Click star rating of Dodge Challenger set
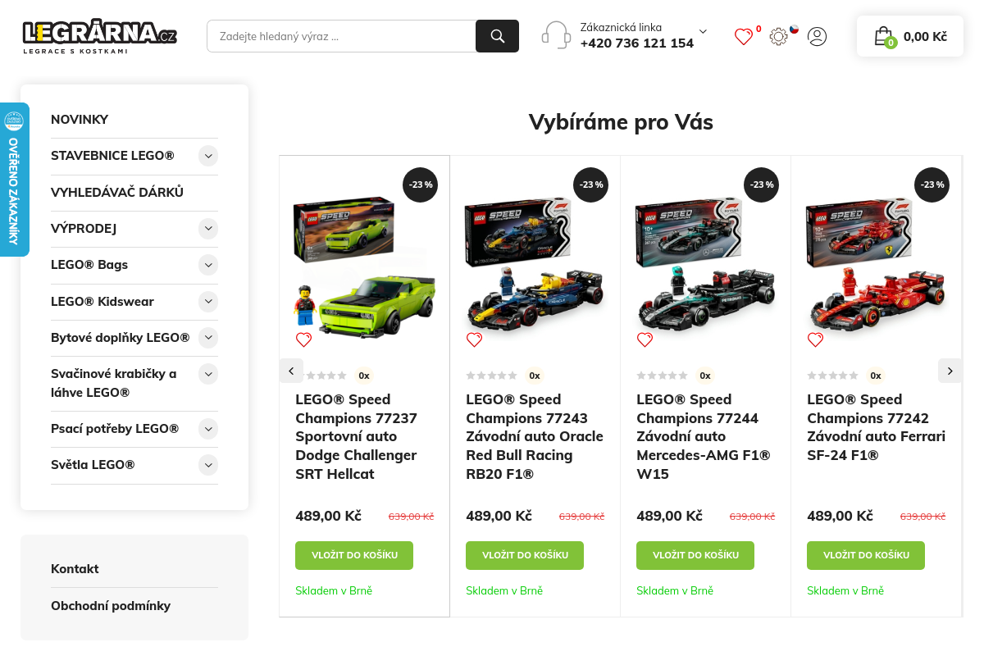This screenshot has width=984, height=656. (x=326, y=376)
